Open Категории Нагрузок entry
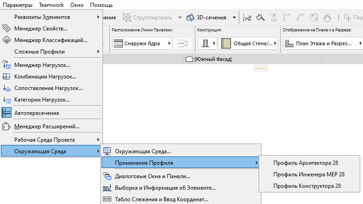 51,100
